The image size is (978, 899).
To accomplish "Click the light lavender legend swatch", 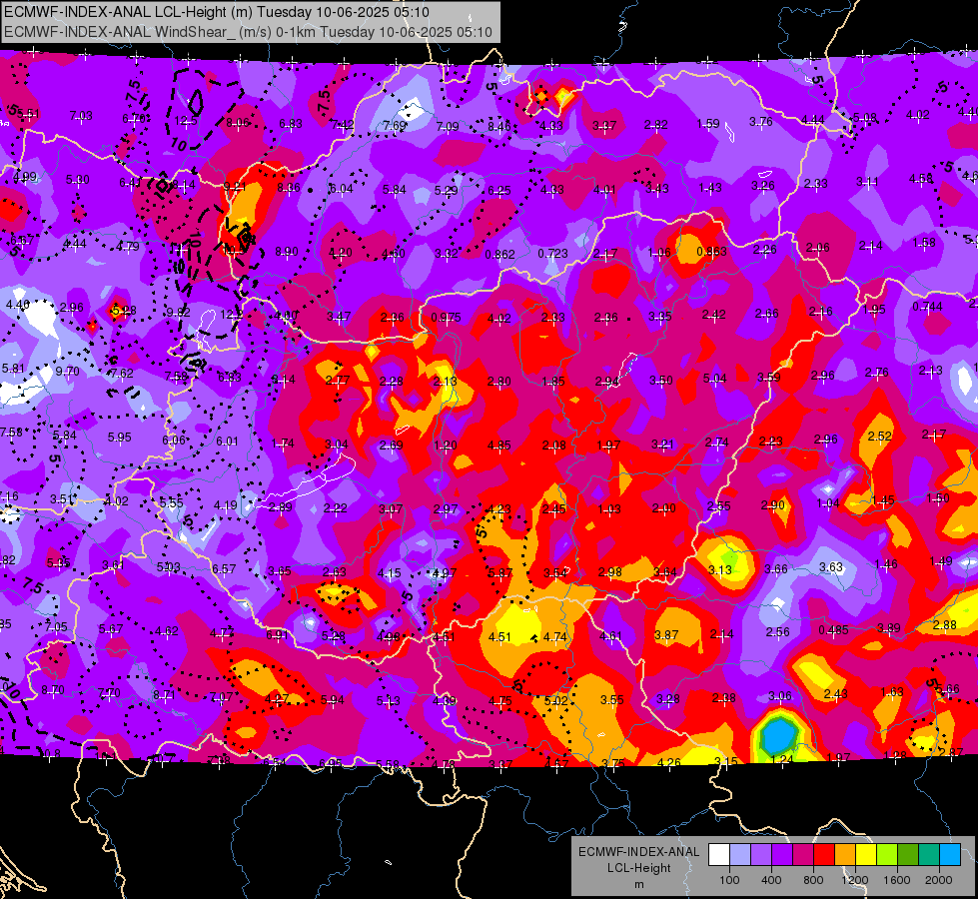I will click(740, 855).
